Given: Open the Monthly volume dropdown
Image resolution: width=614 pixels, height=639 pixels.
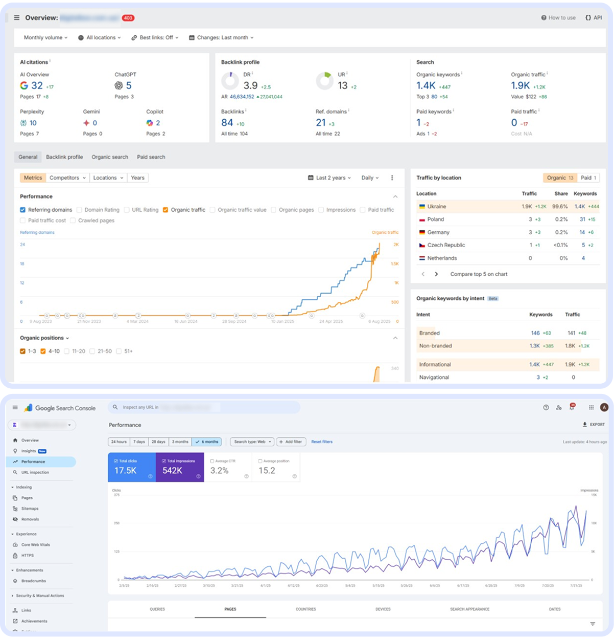Looking at the screenshot, I should click(45, 37).
